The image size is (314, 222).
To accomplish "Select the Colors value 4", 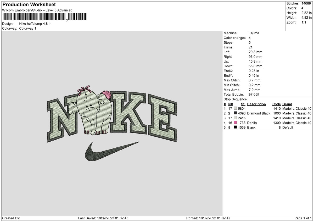I will (302, 8).
